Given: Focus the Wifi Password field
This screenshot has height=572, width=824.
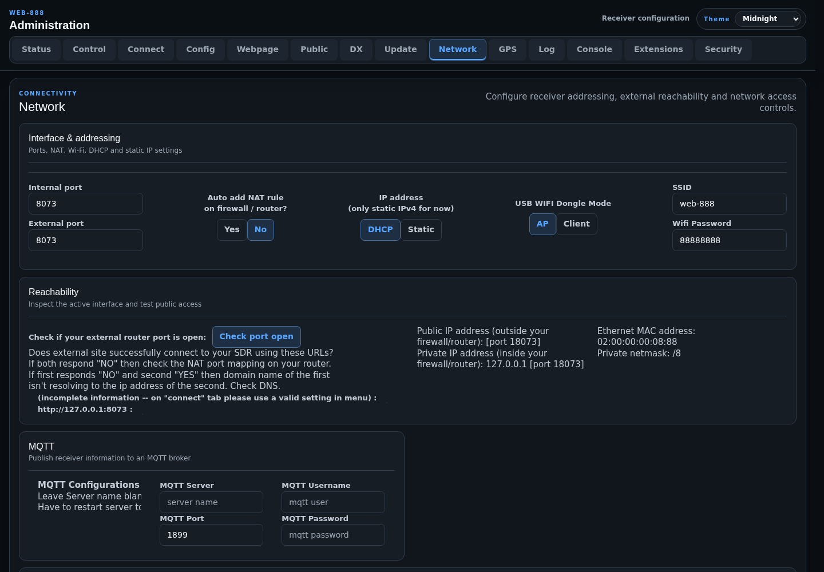Looking at the screenshot, I should click(730, 240).
